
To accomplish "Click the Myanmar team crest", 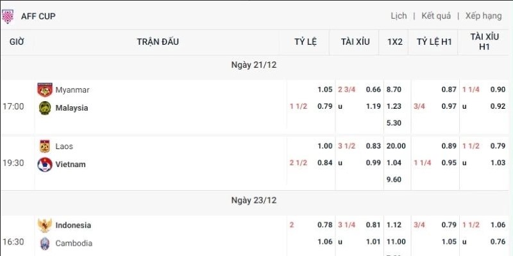I will point(44,90).
